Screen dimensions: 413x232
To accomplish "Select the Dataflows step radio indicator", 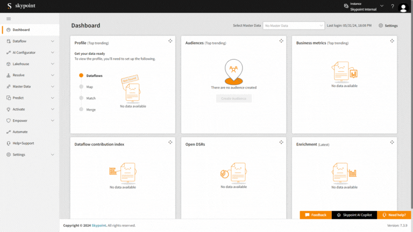I will pos(81,76).
